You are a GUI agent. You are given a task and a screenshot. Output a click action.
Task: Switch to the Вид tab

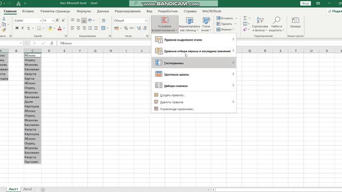(x=150, y=11)
